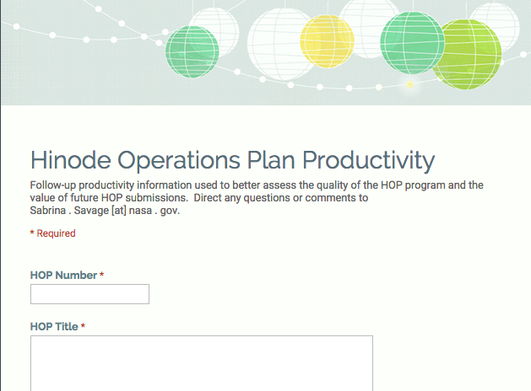
Task: Click the large teal-green lantern beside the lime one
Action: pyautogui.click(x=412, y=42)
